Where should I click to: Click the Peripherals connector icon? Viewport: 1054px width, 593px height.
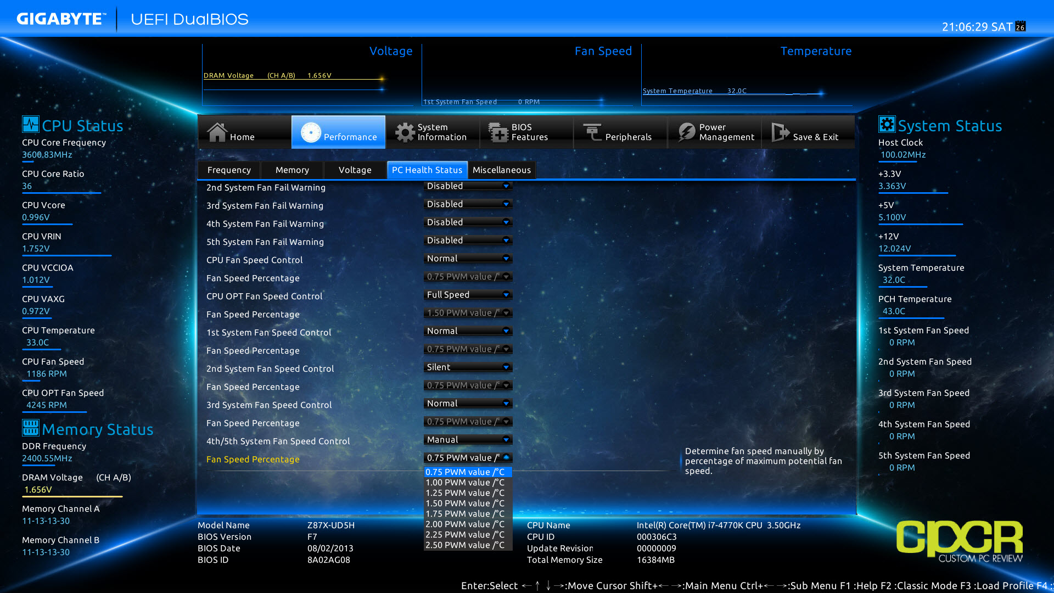pyautogui.click(x=592, y=132)
